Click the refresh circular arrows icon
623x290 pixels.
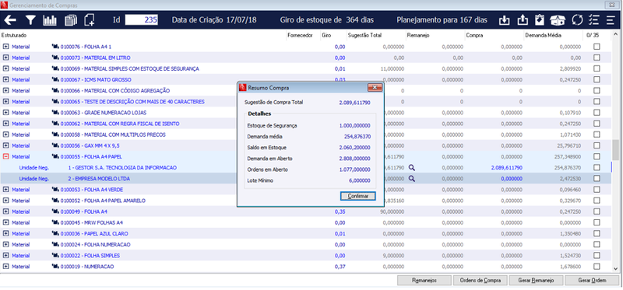coord(577,20)
